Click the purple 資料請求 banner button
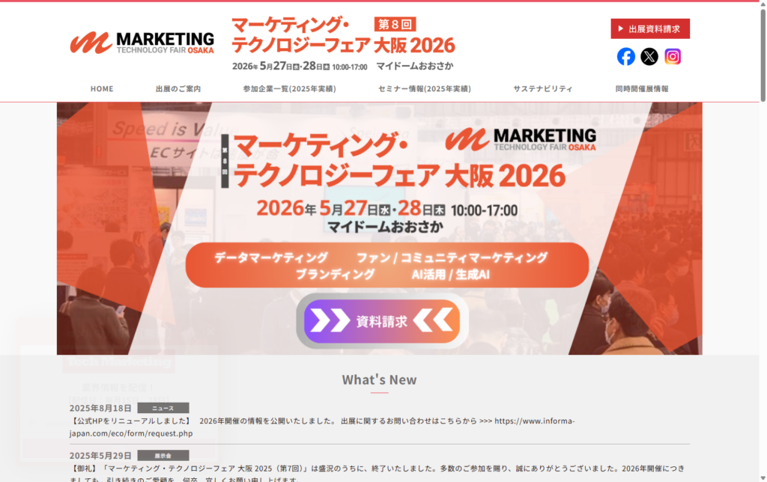This screenshot has height=482, width=767. tap(382, 321)
